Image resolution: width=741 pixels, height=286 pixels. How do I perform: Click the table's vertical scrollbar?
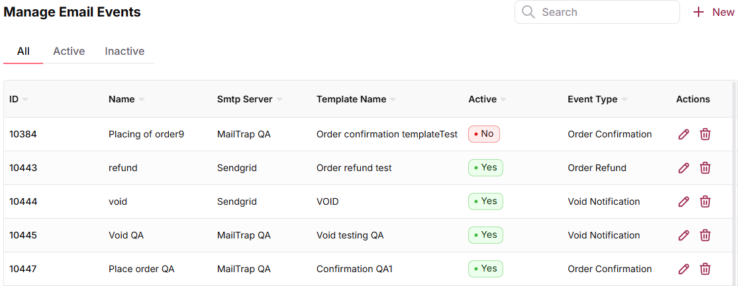[734, 184]
